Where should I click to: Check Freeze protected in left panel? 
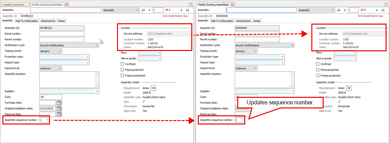122,76
